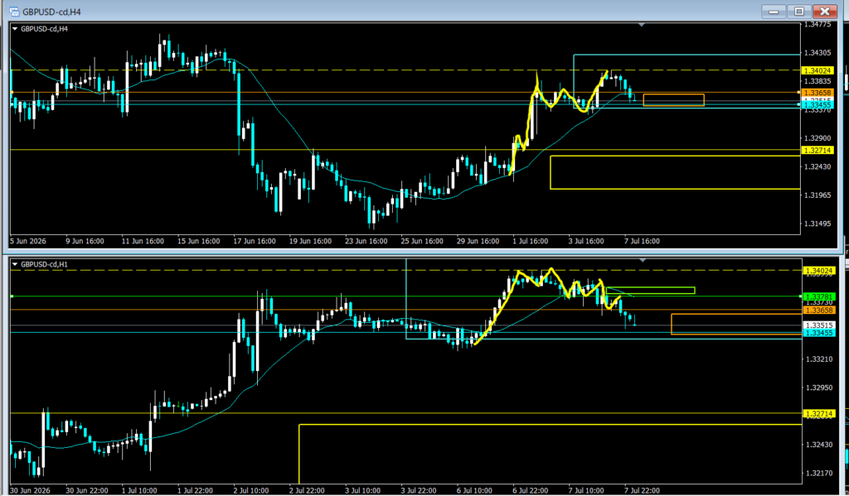This screenshot has width=849, height=496.
Task: Select the small orange rectangle object in H4 chart
Action: click(x=673, y=100)
